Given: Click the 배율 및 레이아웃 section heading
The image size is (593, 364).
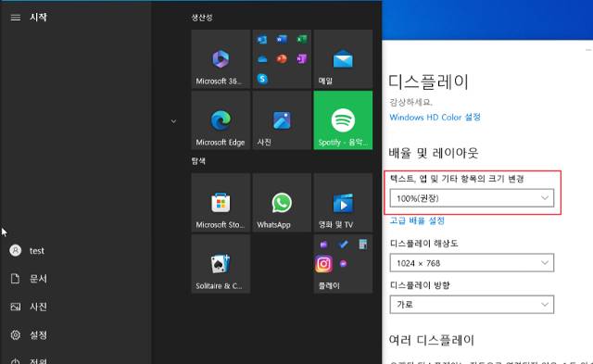Looking at the screenshot, I should pos(434,153).
